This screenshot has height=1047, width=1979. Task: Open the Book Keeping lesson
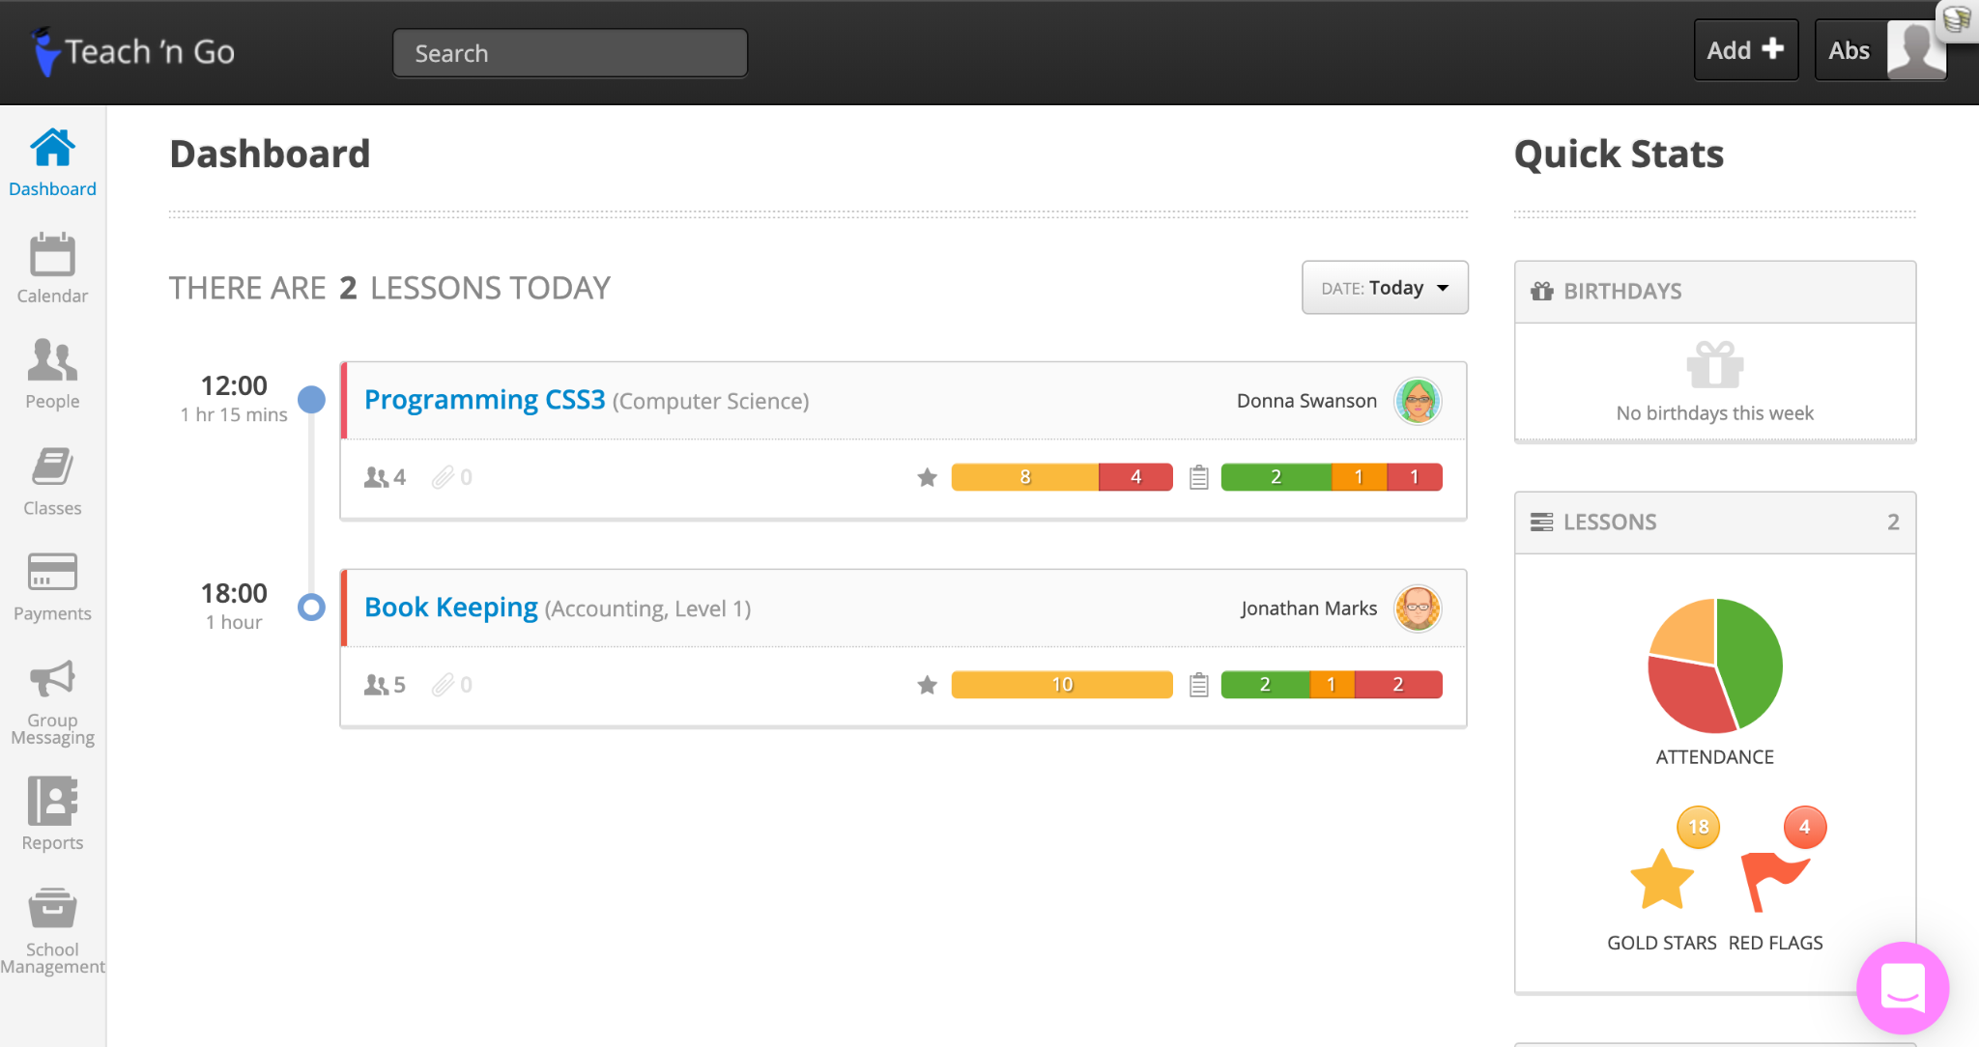pyautogui.click(x=450, y=607)
